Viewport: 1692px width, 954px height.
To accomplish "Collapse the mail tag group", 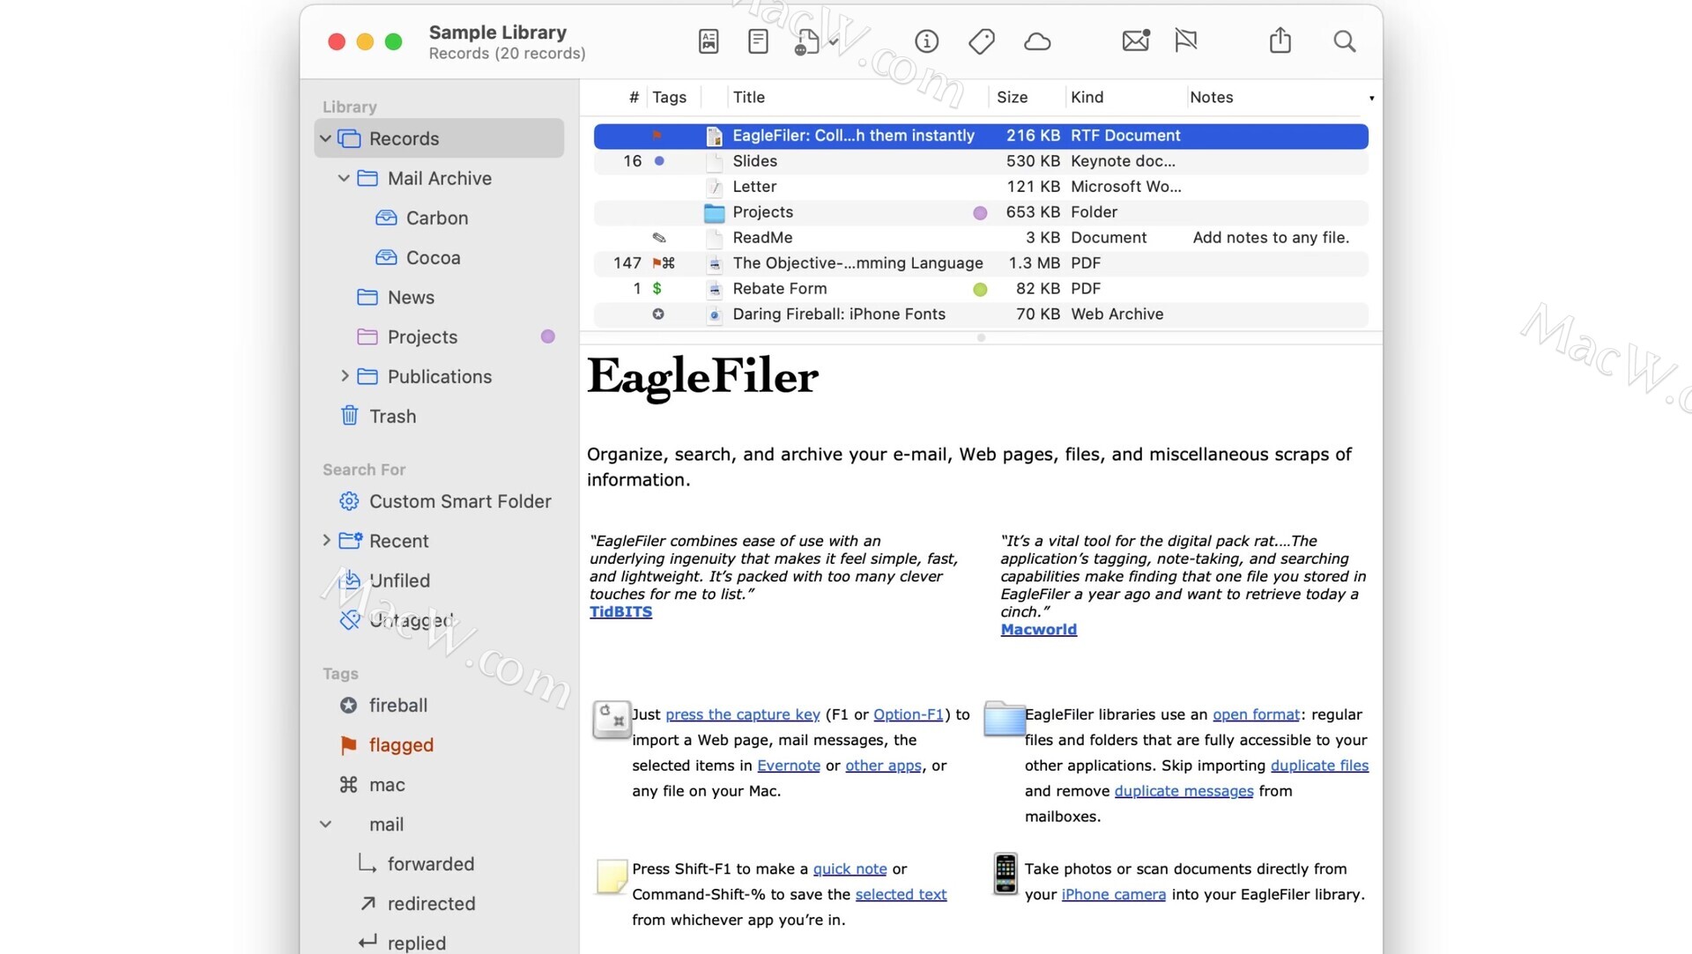I will 325,825.
